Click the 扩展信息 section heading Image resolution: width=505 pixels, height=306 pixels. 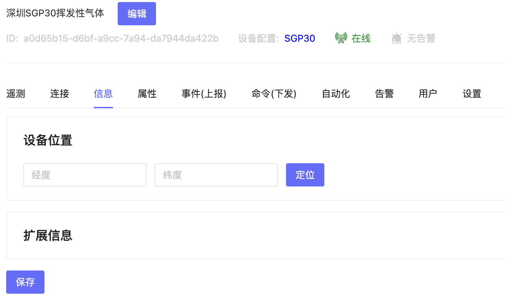[48, 236]
